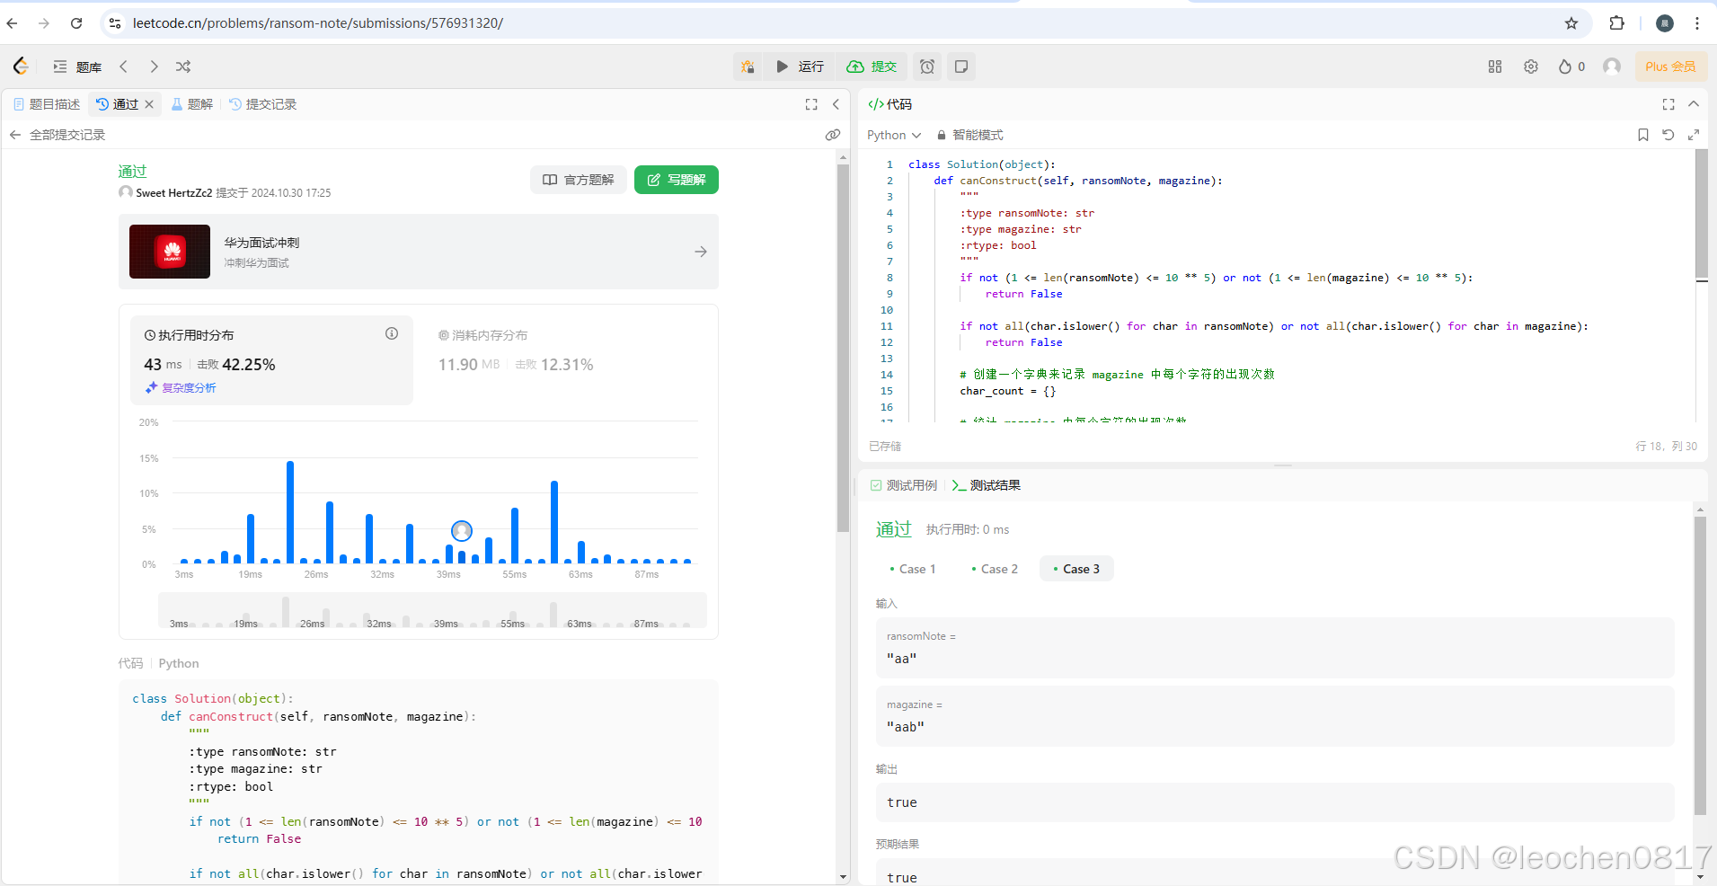
Task: Reset code with undo arrow icon
Action: coord(1668,135)
